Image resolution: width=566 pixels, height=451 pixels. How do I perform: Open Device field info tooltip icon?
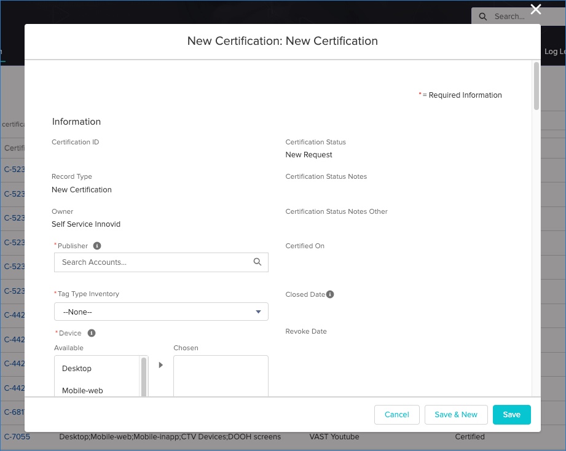coord(92,333)
